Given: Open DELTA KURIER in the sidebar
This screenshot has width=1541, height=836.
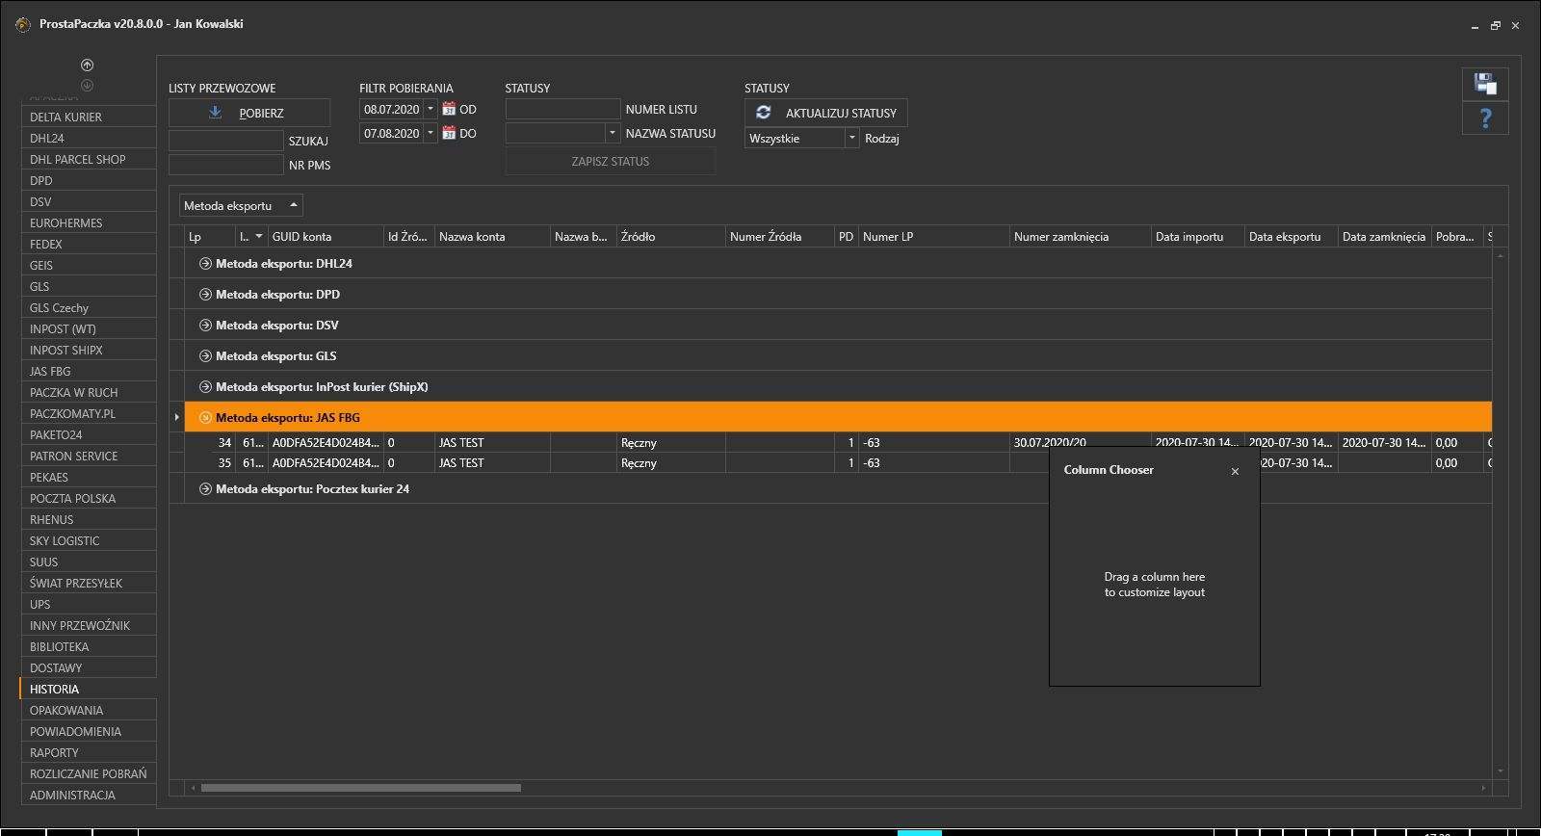Looking at the screenshot, I should click(x=89, y=117).
